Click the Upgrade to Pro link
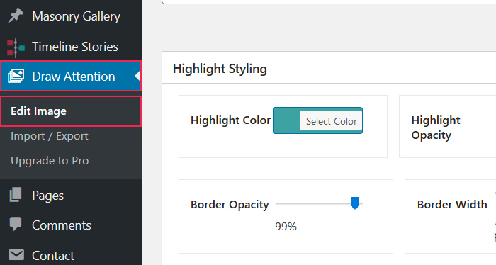This screenshot has width=496, height=265. pos(50,161)
